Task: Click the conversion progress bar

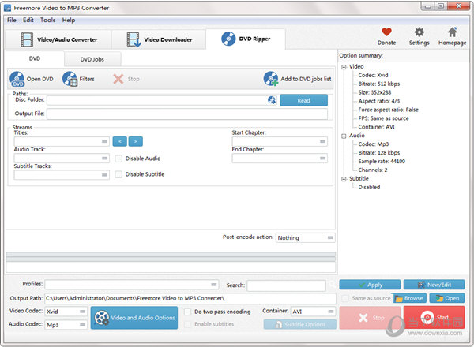Action: click(x=171, y=257)
